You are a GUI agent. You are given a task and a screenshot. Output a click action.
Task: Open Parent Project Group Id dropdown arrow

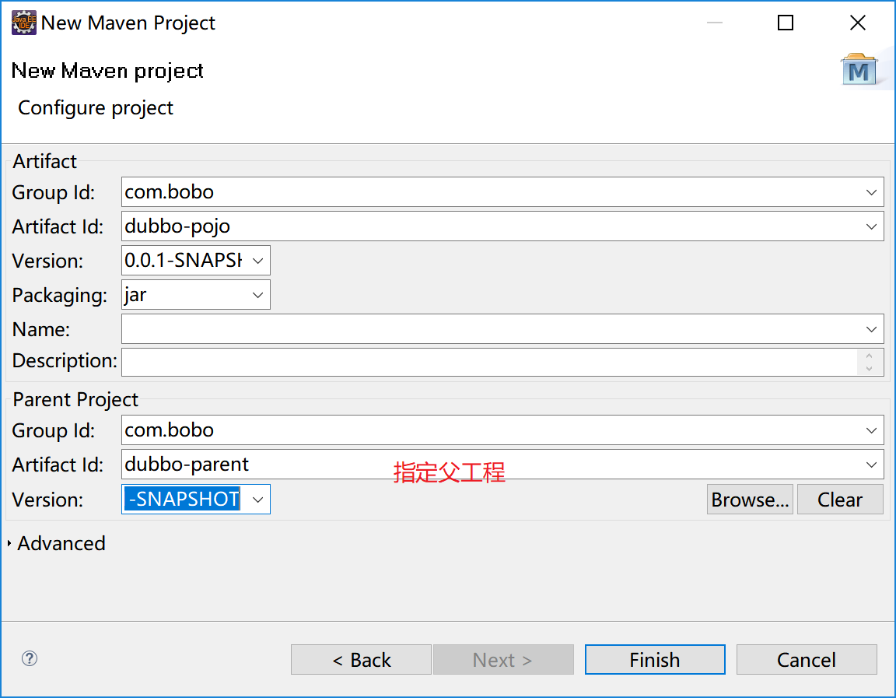tap(871, 430)
